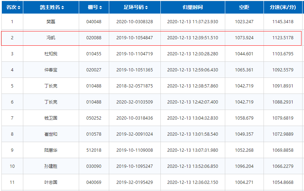Select ring number 2019-32-0091024
Image resolution: width=304 pixels, height=191 pixels.
coord(135,134)
